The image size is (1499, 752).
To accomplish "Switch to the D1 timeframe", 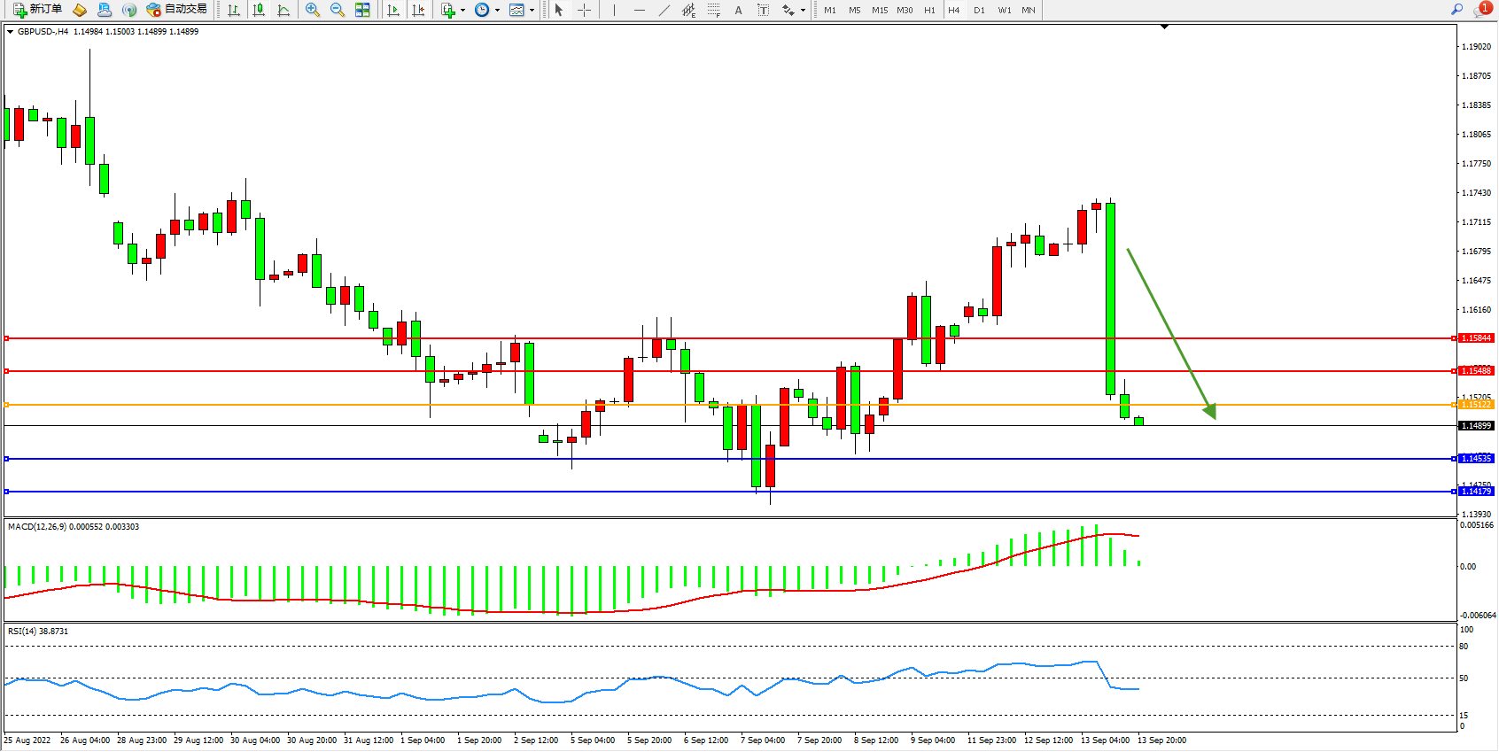I will (979, 11).
